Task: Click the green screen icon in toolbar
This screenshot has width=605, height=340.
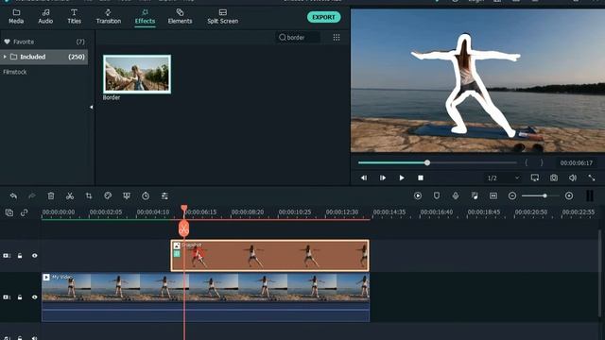Action: (127, 195)
